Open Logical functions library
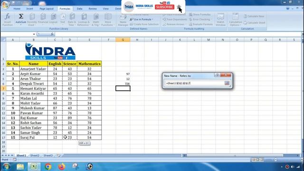The width and height of the screenshot is (304, 171). pyautogui.click(x=53, y=19)
